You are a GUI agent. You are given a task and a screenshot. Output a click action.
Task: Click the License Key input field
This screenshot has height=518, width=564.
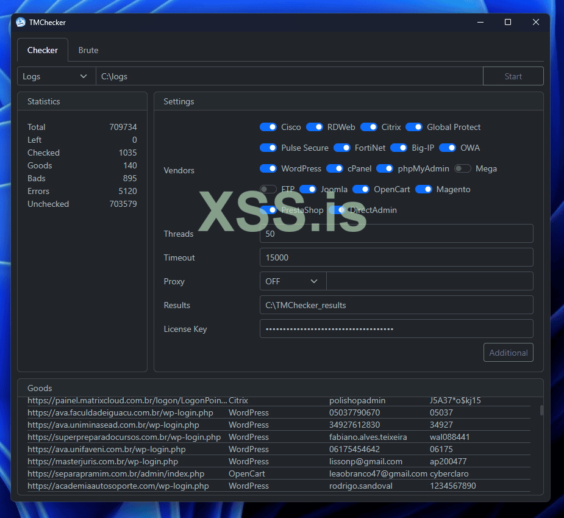(396, 328)
